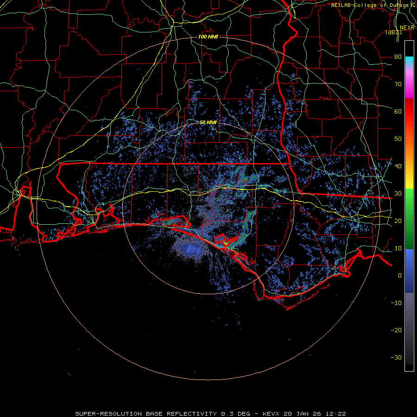The image size is (417, 417).
Task: Click the dBZ unit label
Action: [393, 32]
